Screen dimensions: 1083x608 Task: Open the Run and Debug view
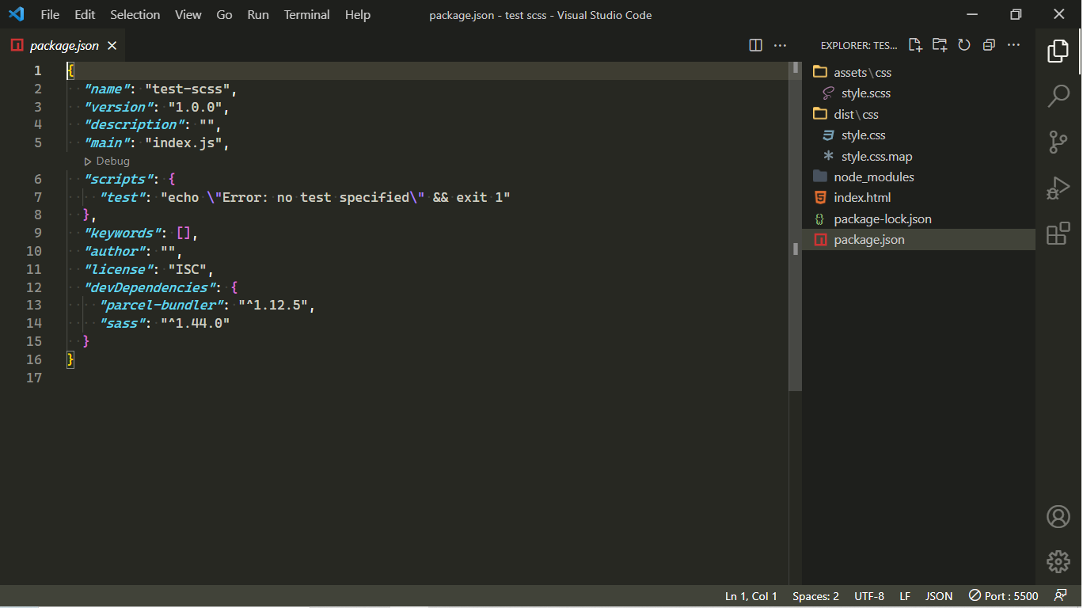coord(1058,188)
